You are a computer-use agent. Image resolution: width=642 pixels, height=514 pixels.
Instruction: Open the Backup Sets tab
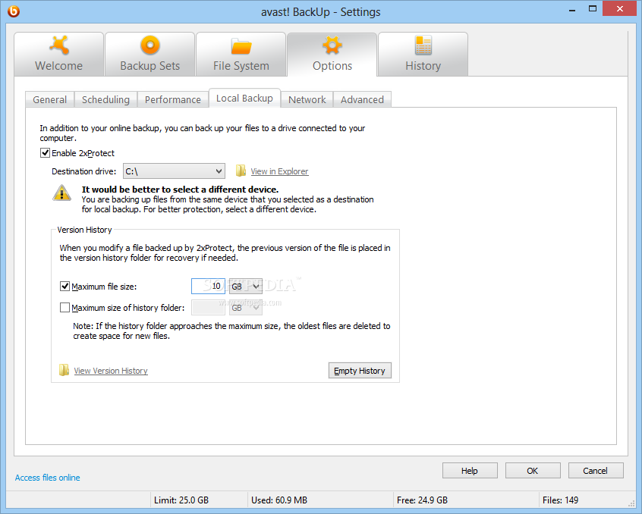pyautogui.click(x=149, y=54)
